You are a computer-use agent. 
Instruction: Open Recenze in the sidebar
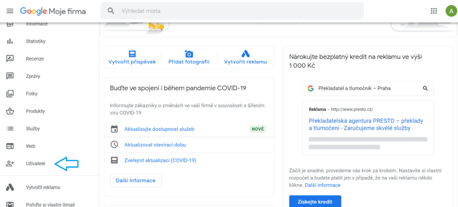click(x=35, y=59)
